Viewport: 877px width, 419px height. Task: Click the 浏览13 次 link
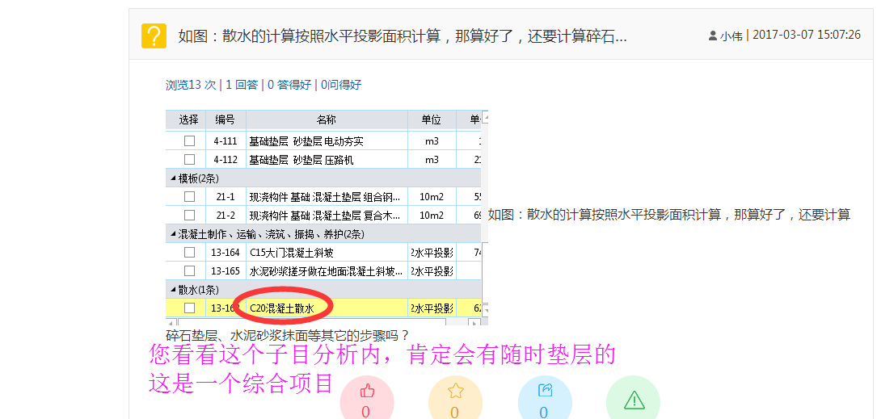pos(191,85)
